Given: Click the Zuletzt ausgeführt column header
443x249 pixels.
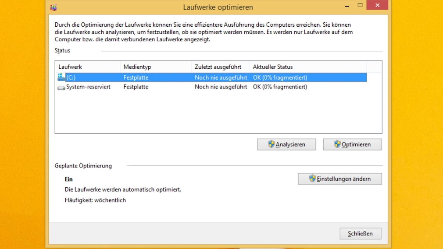Looking at the screenshot, I should [x=220, y=67].
